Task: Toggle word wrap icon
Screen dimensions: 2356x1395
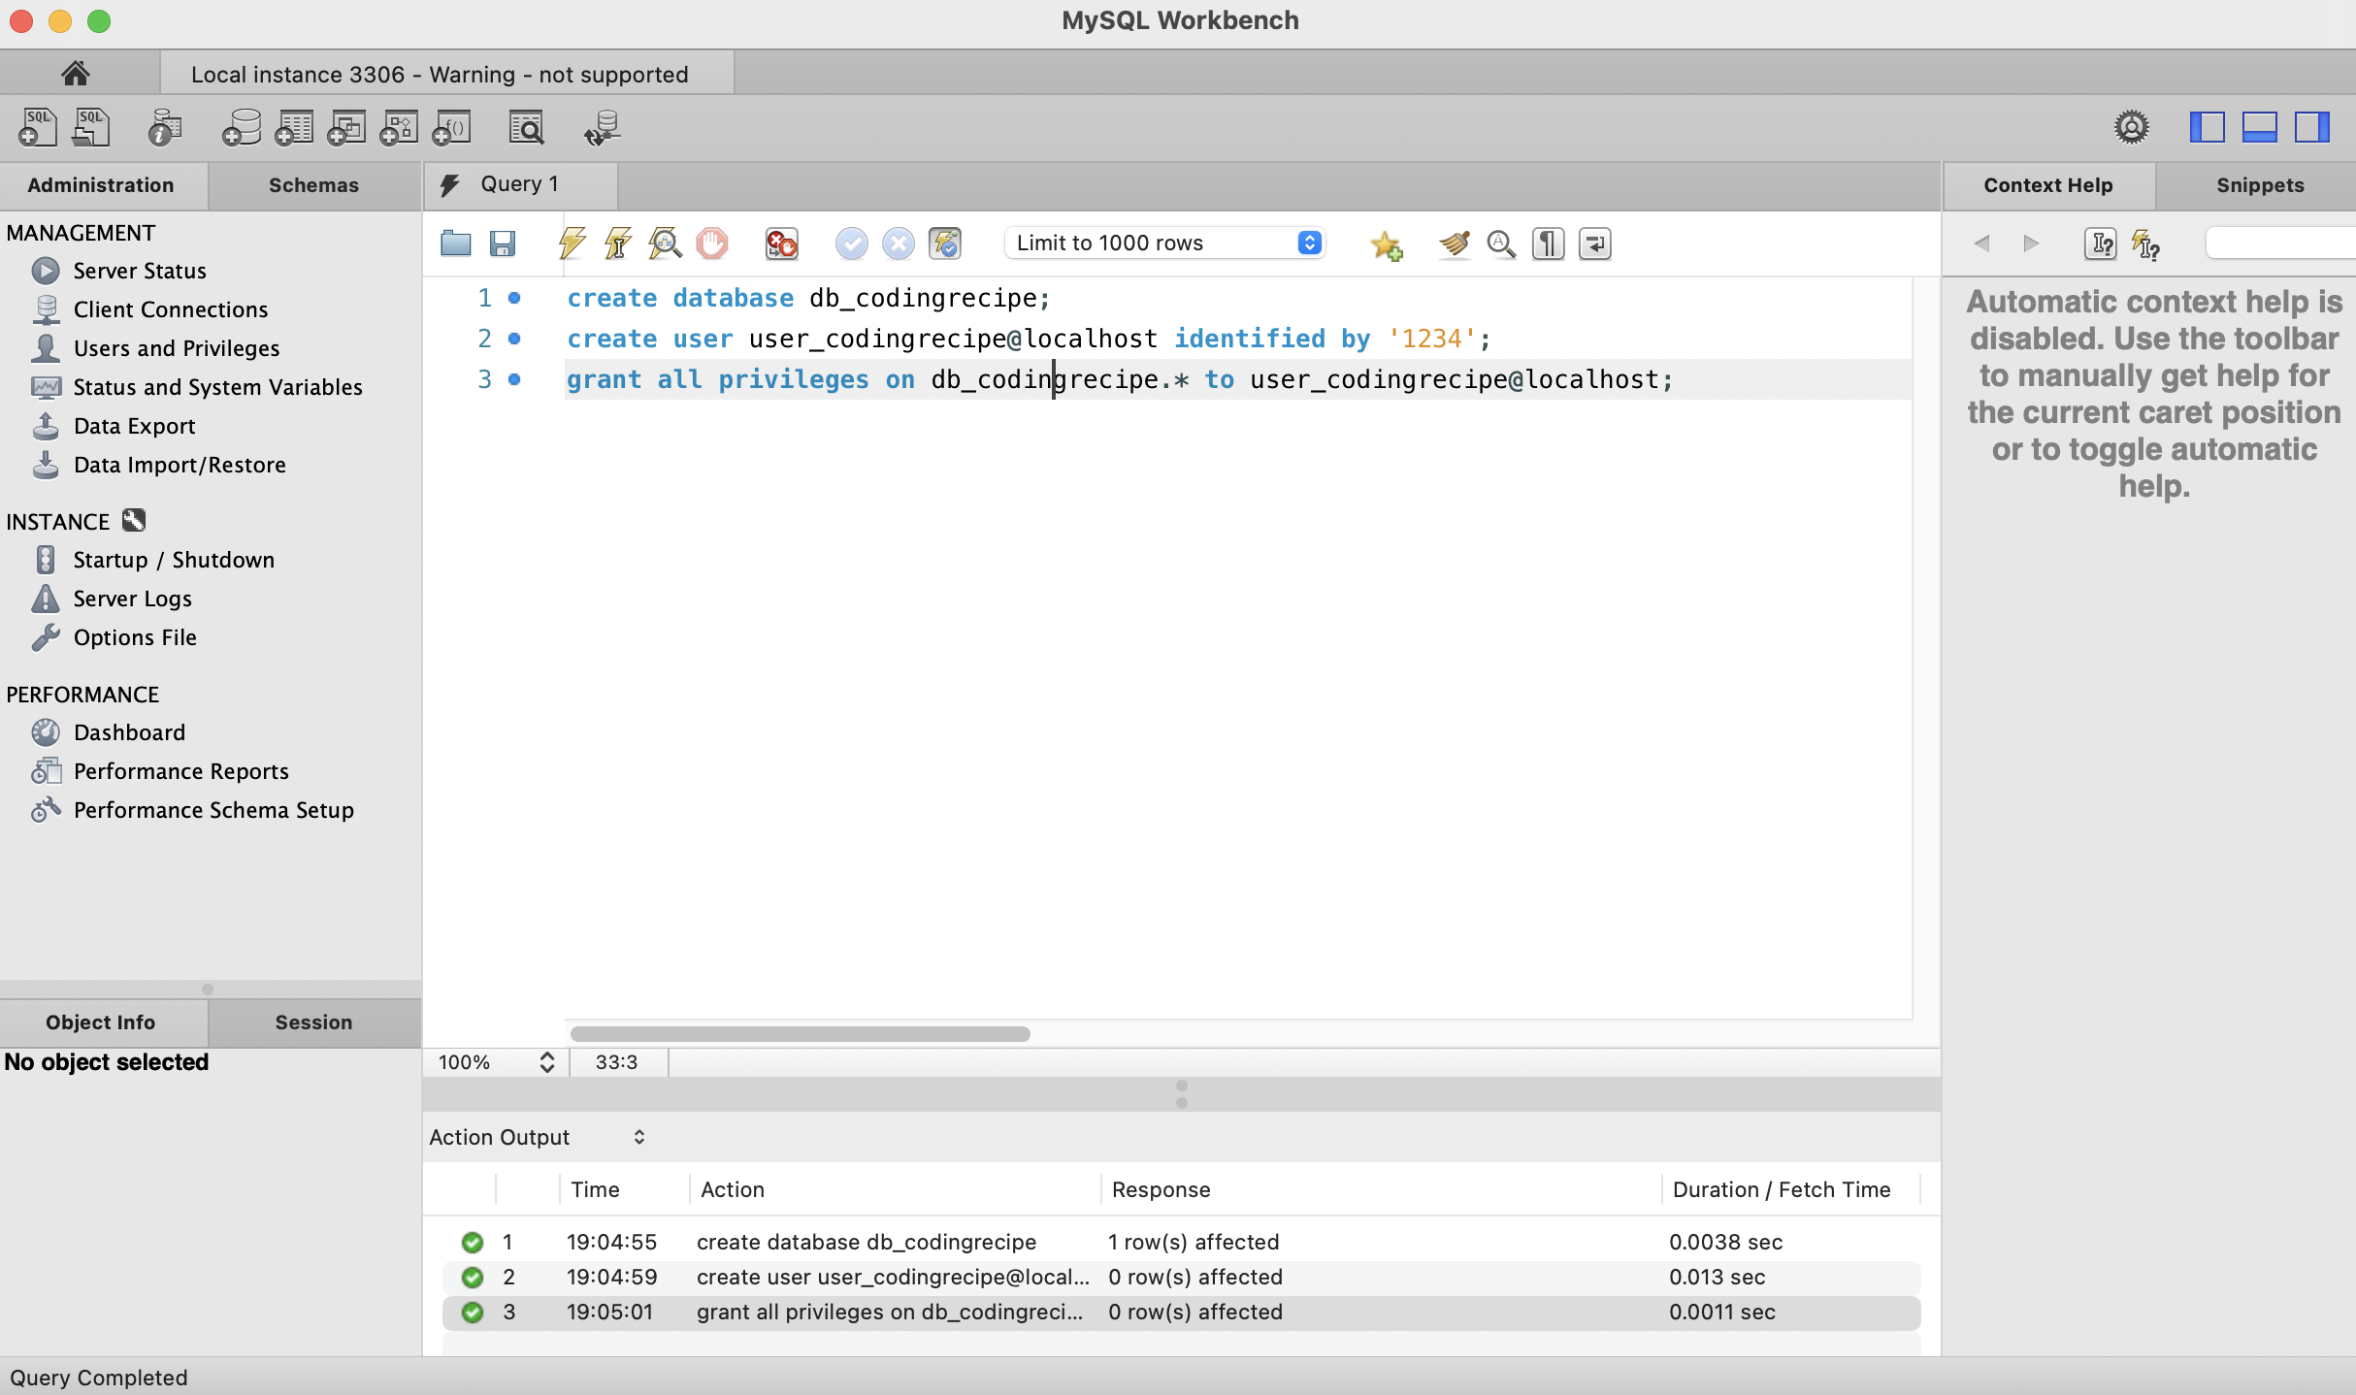Action: (x=1594, y=243)
